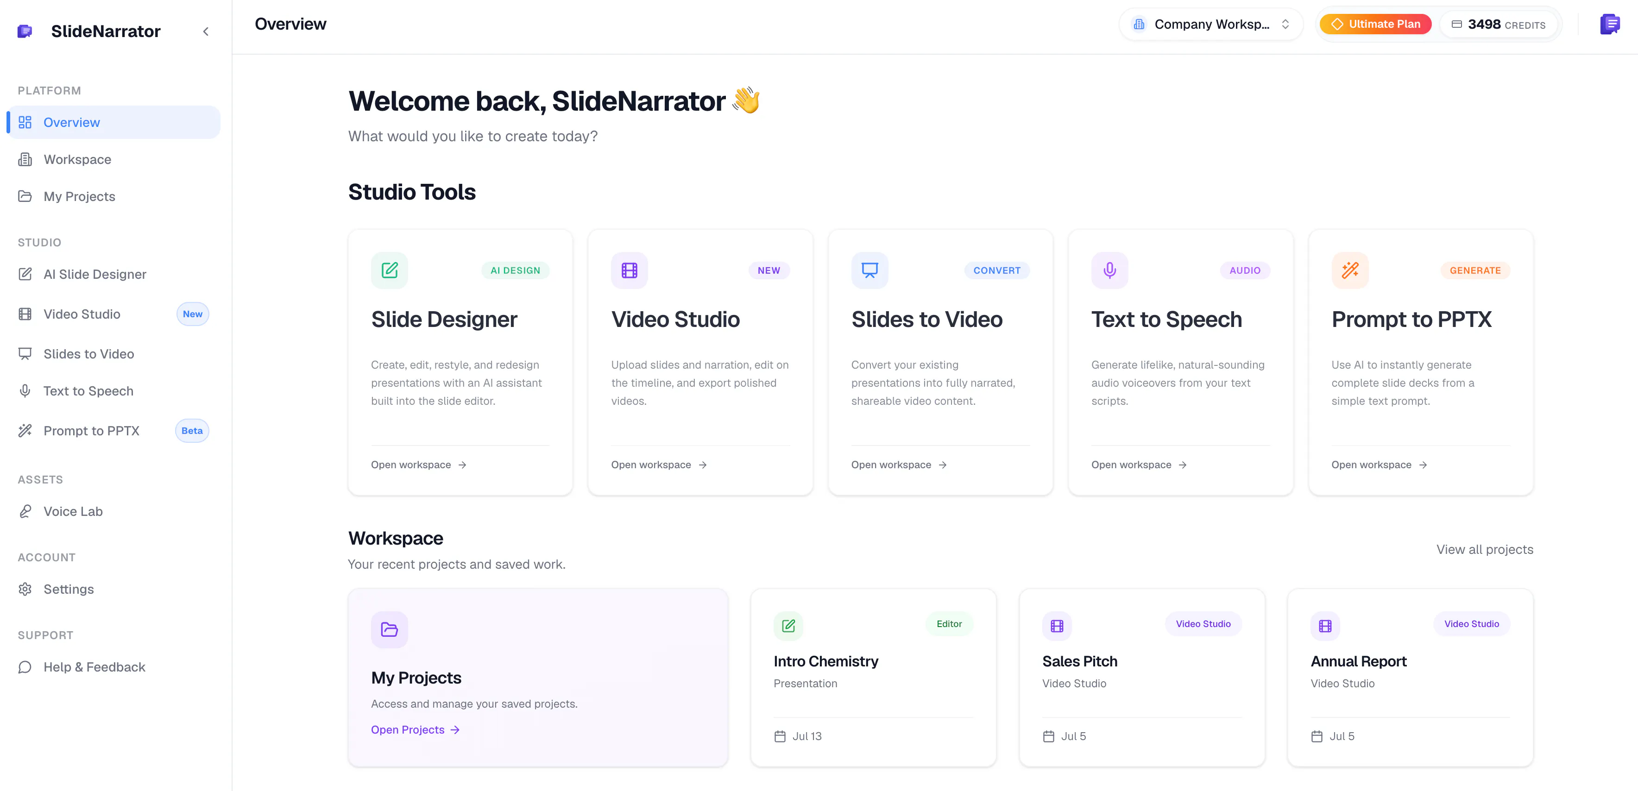The width and height of the screenshot is (1638, 791).
Task: Collapse the sidebar with the chevron arrow
Action: point(205,31)
